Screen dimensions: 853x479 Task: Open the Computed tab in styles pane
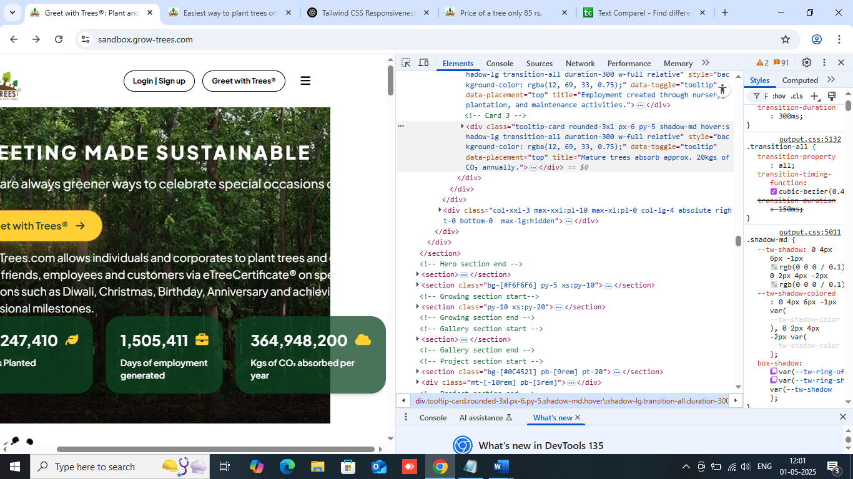(800, 80)
